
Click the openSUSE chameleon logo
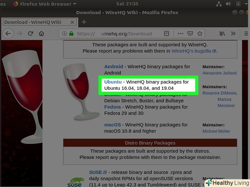click(x=76, y=182)
